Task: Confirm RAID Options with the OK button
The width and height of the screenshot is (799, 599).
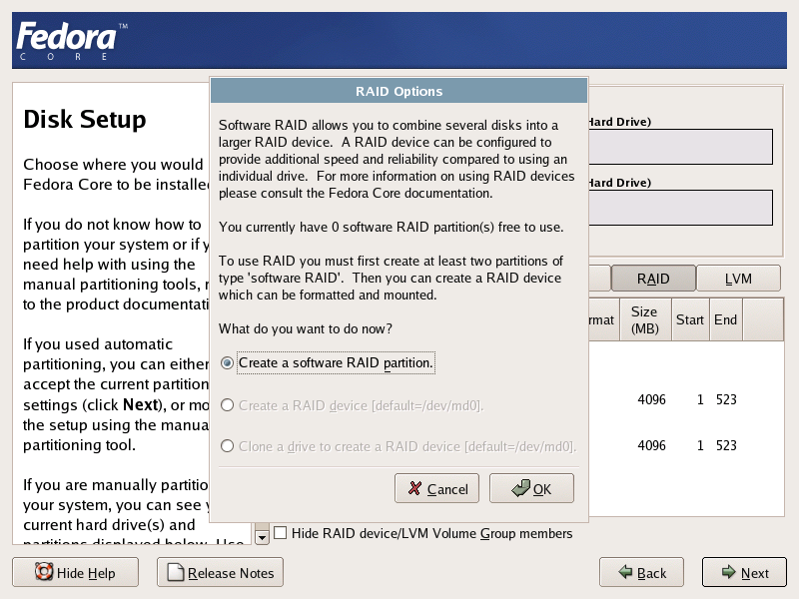Action: point(531,488)
